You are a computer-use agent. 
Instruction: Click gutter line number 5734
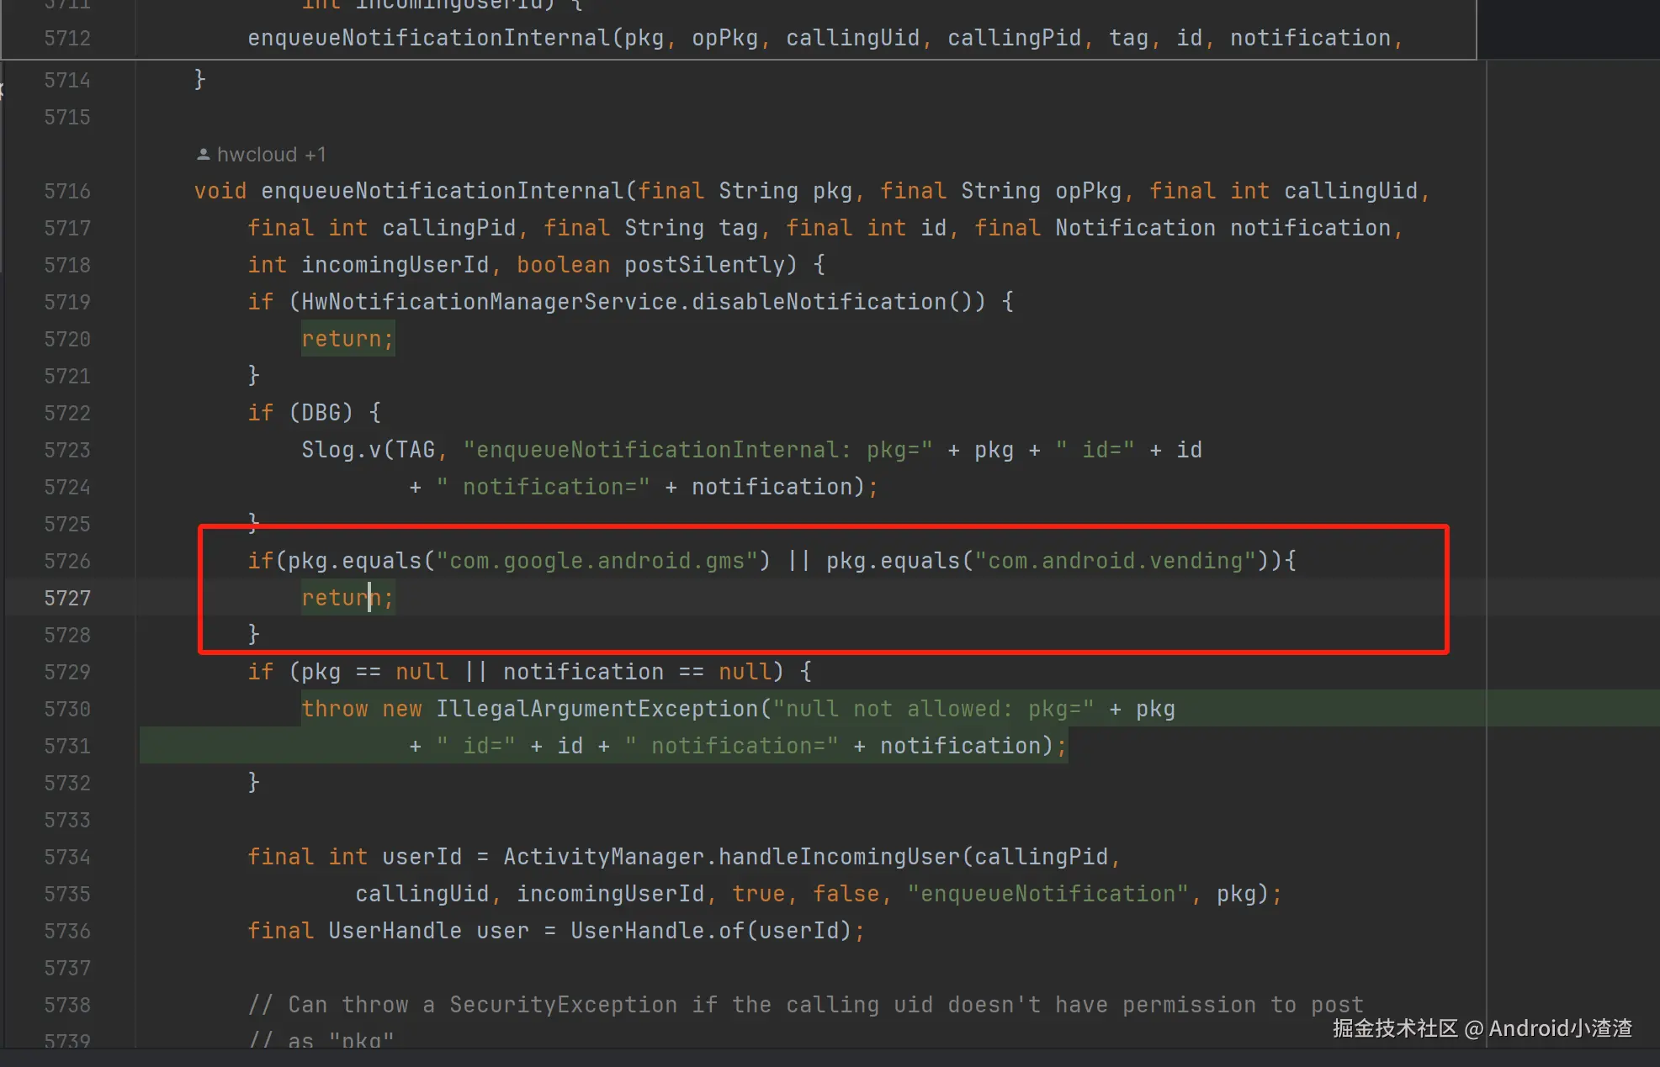67,857
